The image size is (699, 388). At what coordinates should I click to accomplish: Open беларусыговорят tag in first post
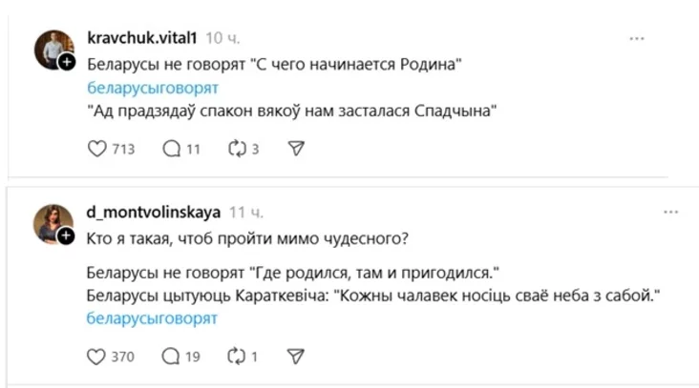click(x=152, y=88)
